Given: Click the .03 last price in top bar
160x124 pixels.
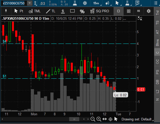Looking at the screenshot, I should coord(42,4).
